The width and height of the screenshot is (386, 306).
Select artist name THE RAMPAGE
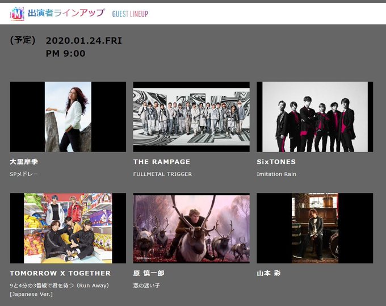tap(162, 162)
